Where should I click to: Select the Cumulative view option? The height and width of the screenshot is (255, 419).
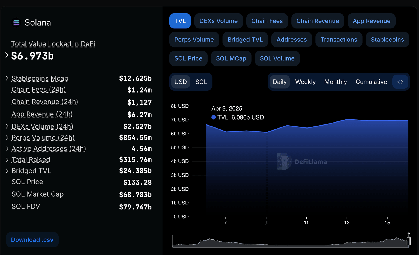point(371,82)
